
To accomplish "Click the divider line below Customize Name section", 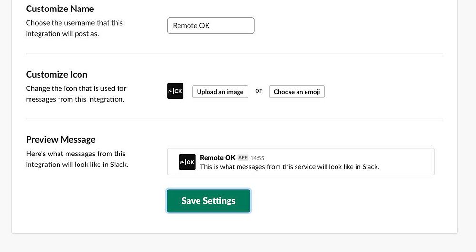I will tap(234, 54).
